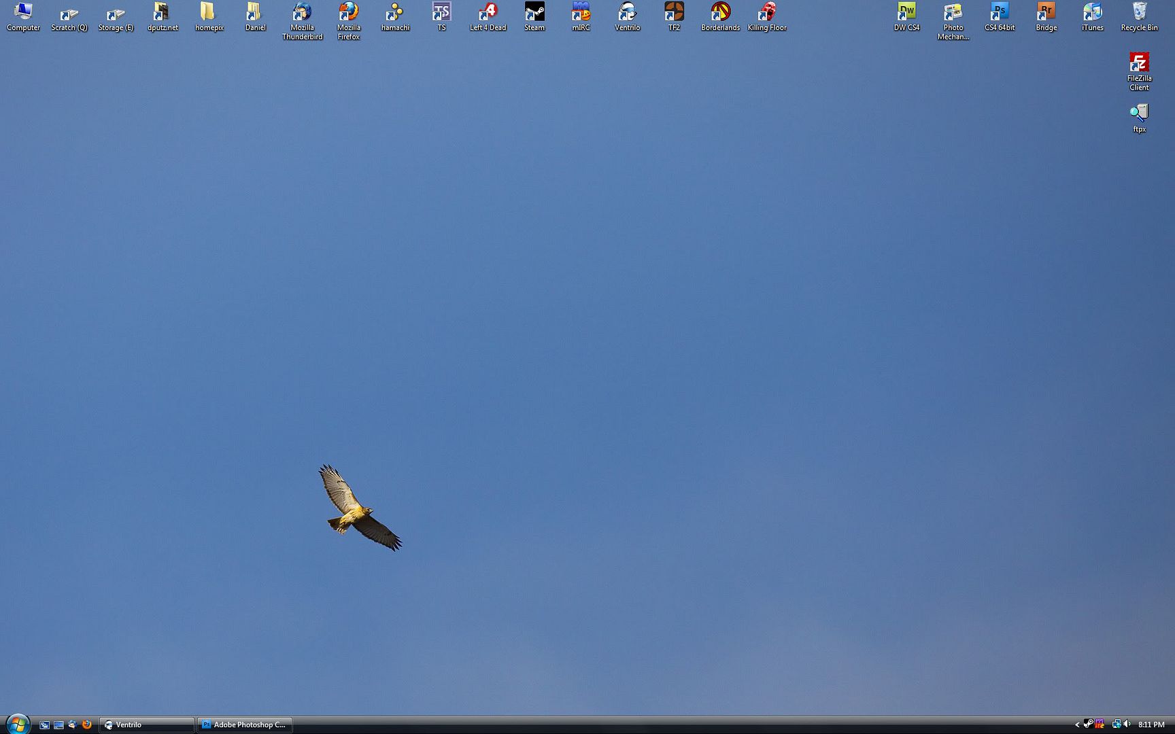Screen dimensions: 1175x734
Task: Click the Steam icon in the system tray
Action: 1089,724
